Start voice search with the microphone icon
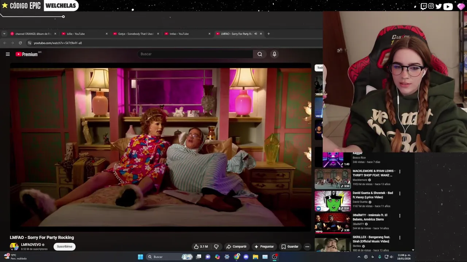The width and height of the screenshot is (467, 262). pyautogui.click(x=274, y=54)
